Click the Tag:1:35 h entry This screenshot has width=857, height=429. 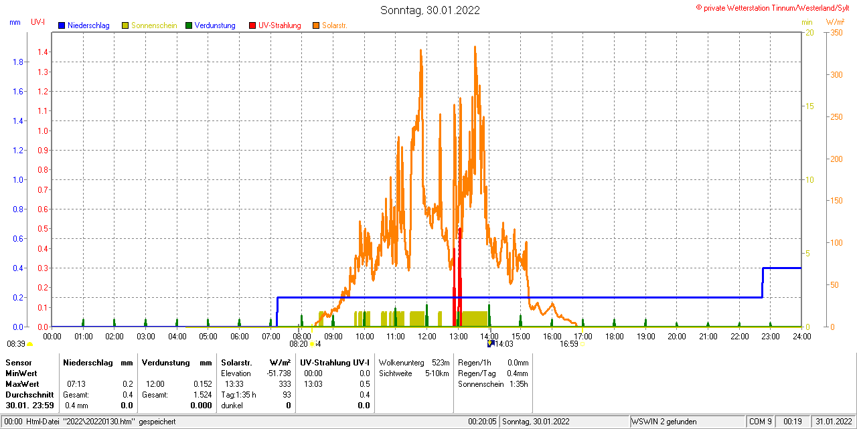pyautogui.click(x=239, y=394)
